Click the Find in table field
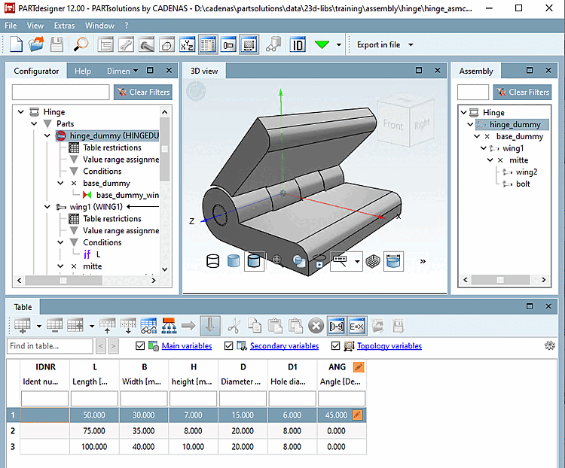The image size is (565, 468). 49,346
